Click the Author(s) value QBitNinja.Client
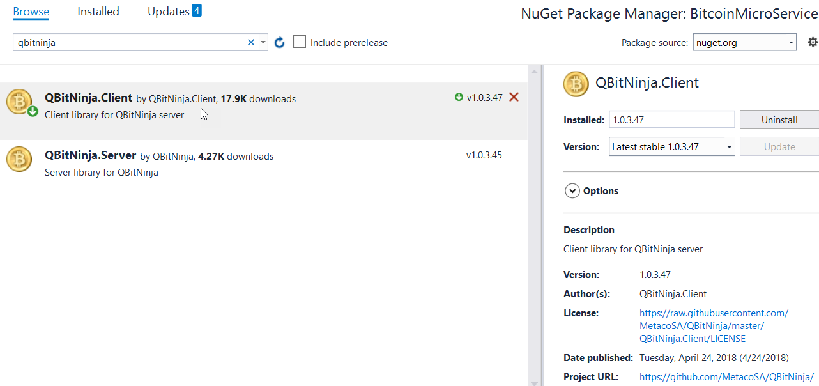Screen dimensions: 819x386 click(673, 294)
